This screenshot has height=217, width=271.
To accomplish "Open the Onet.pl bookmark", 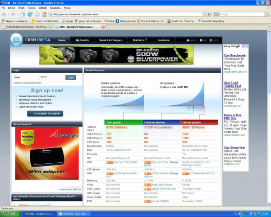I will tap(46, 21).
